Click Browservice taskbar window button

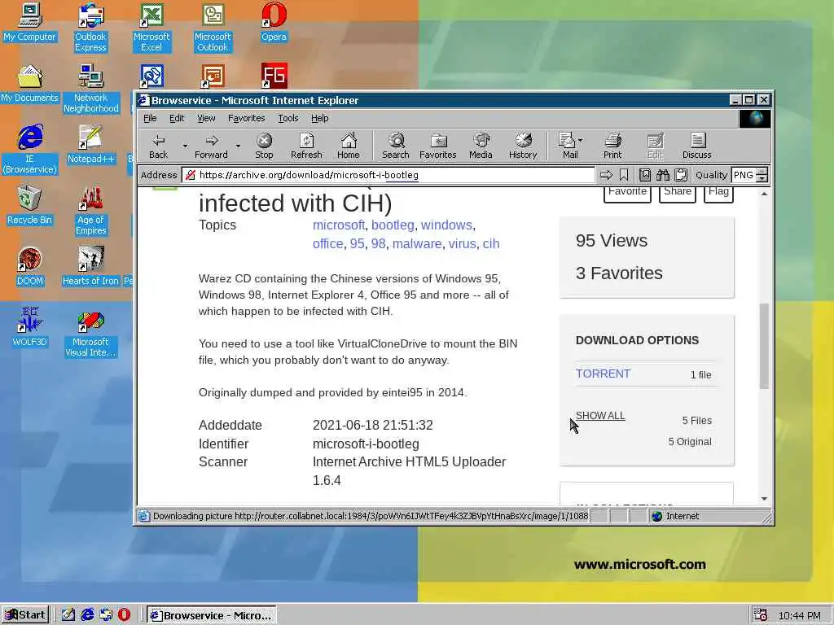tap(212, 615)
